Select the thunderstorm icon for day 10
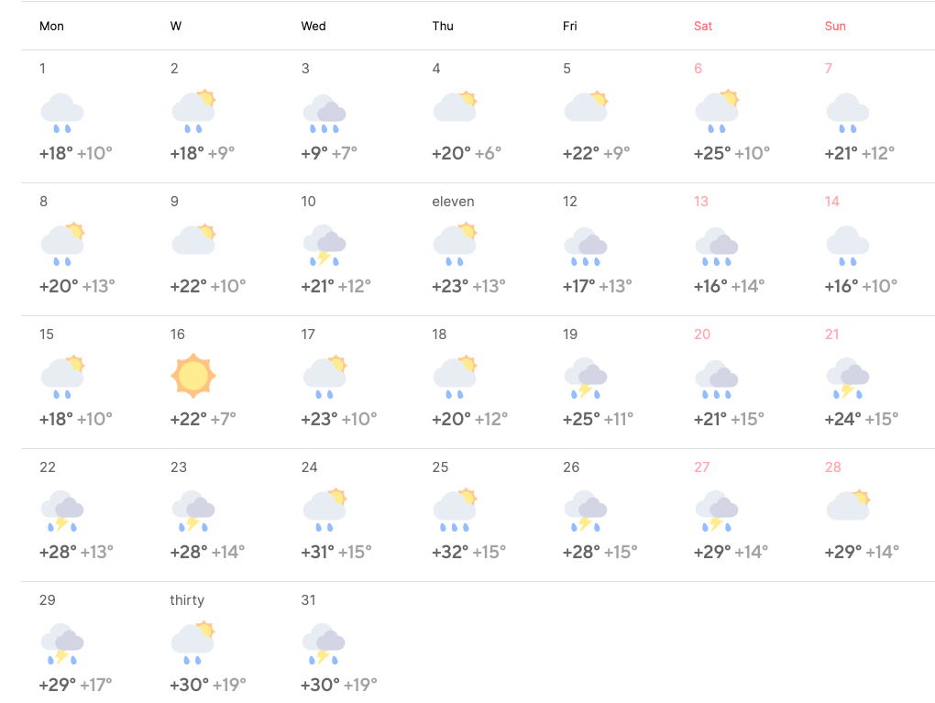935x703 pixels. pyautogui.click(x=324, y=244)
